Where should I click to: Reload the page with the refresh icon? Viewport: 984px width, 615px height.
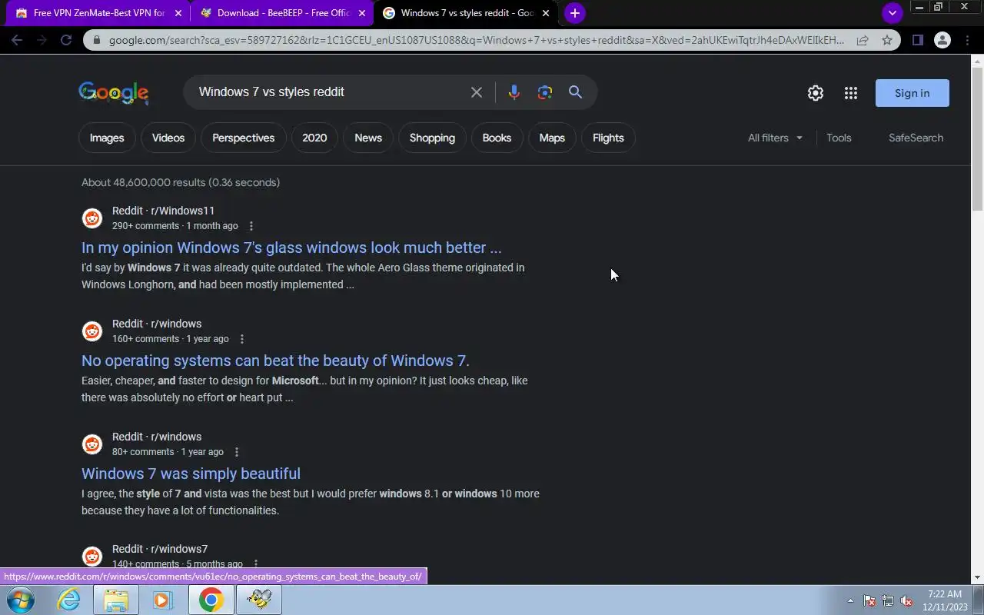[66, 40]
